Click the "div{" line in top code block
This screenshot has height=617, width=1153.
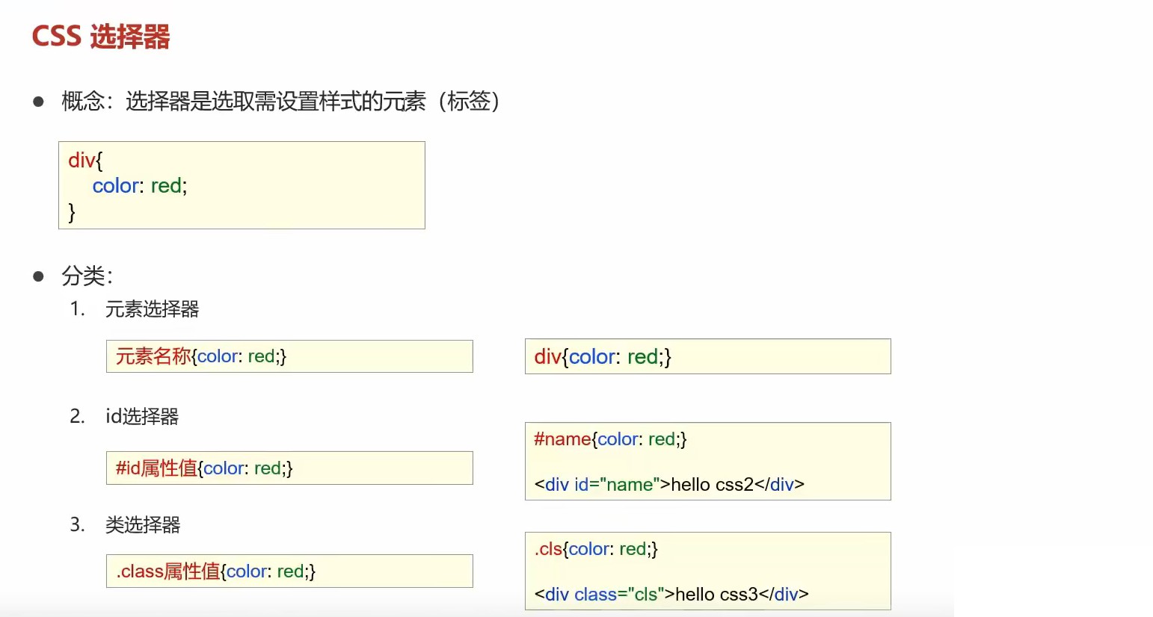click(85, 160)
